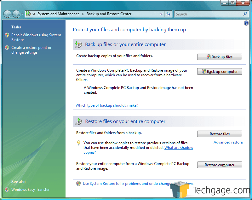Expand the hidden breadcrumb chevrons in address bar
The width and height of the screenshot is (252, 200).
pos(34,14)
